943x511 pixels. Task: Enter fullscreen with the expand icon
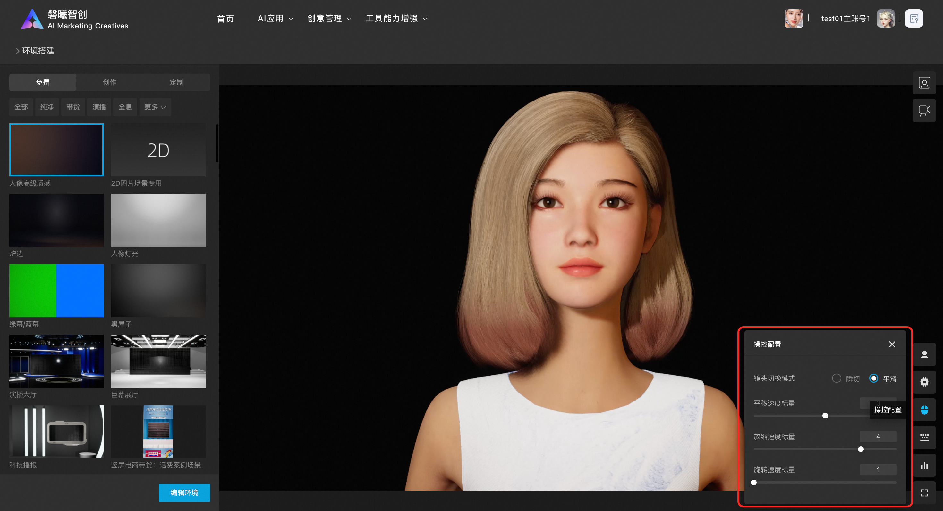coord(924,493)
